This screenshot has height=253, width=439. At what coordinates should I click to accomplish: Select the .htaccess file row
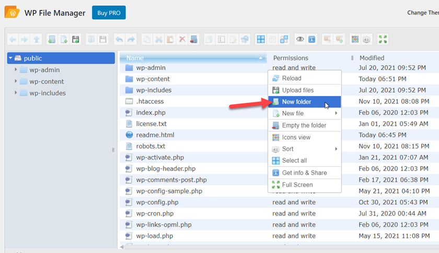point(280,101)
